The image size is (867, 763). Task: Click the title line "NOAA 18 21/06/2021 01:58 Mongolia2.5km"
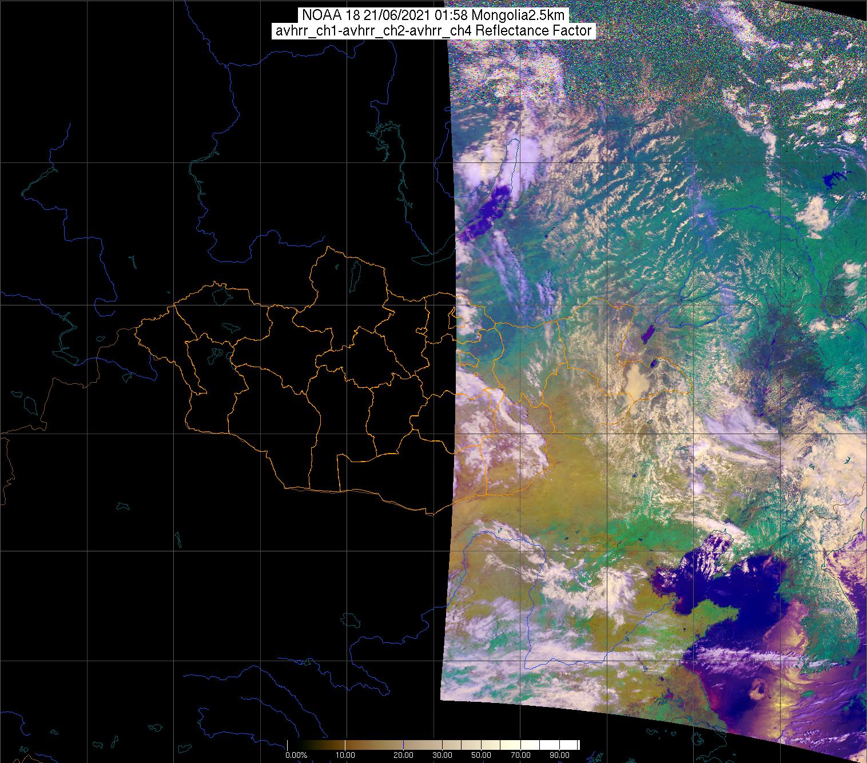pos(433,15)
